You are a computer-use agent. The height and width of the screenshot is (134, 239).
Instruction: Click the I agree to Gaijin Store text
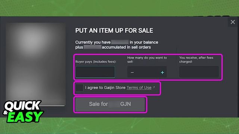pyautogui.click(x=105, y=88)
